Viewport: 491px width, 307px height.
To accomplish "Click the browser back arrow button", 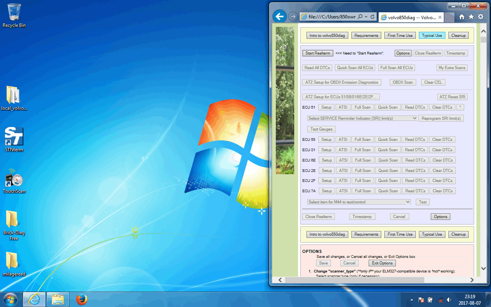I will click(280, 17).
